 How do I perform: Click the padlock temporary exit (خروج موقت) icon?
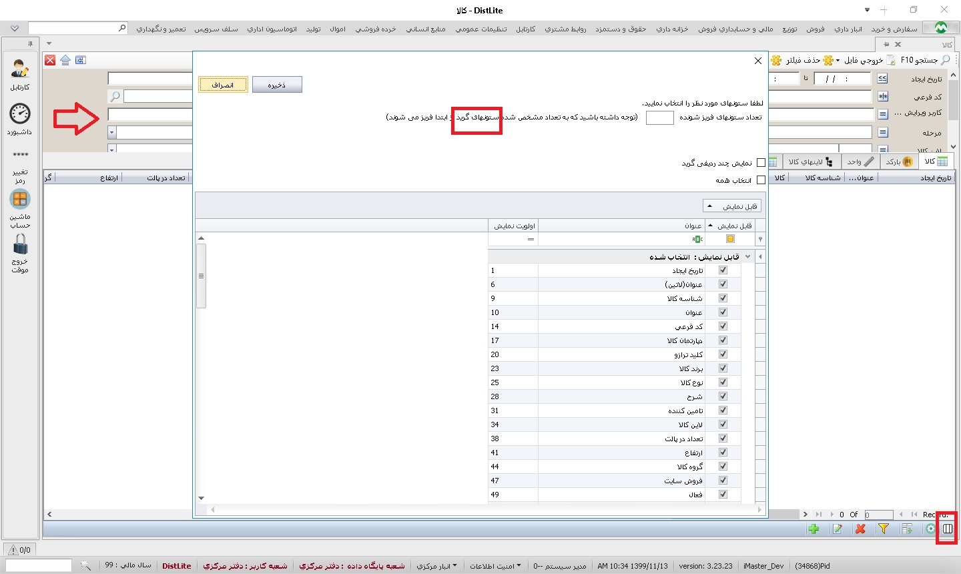[20, 244]
